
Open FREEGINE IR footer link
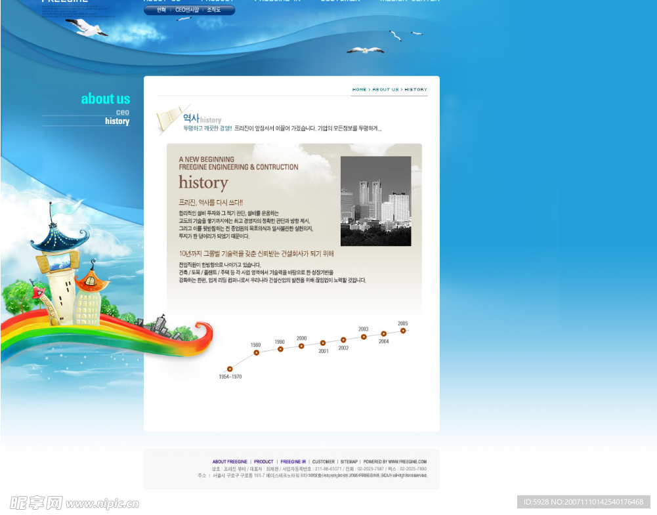[x=293, y=462]
